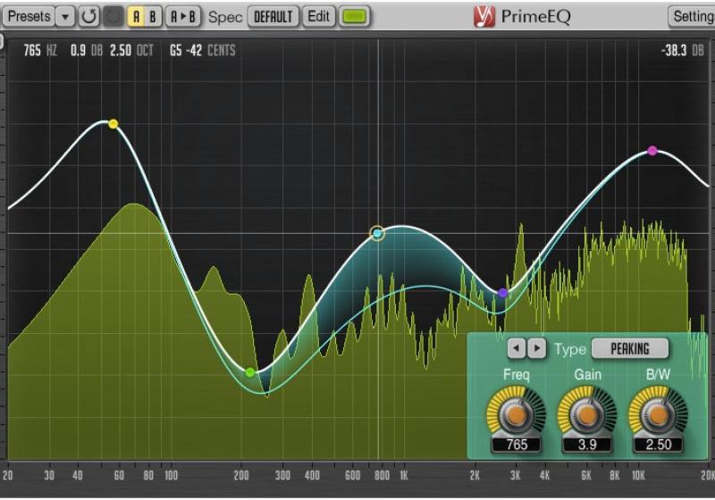Viewport: 715px width, 500px height.
Task: Click the spectrum Edit button
Action: tap(319, 16)
